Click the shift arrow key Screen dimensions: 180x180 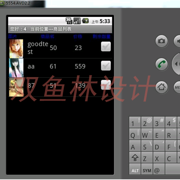[135, 157]
